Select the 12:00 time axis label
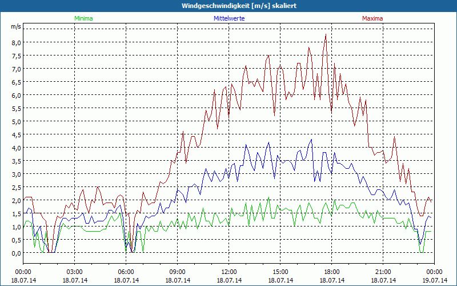The width and height of the screenshot is (457, 286). (x=229, y=272)
